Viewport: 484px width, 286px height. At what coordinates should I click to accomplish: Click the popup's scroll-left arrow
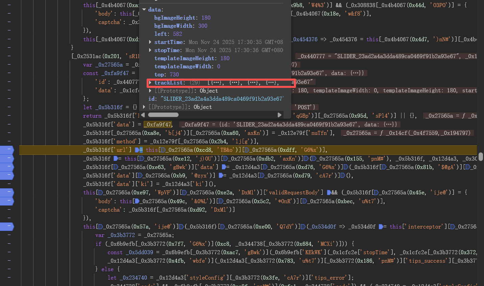(x=143, y=115)
